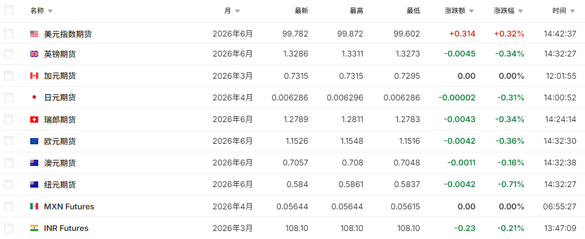Click the India flag icon beside INR Futures
Screen dimensions: 585x239
pos(34,228)
